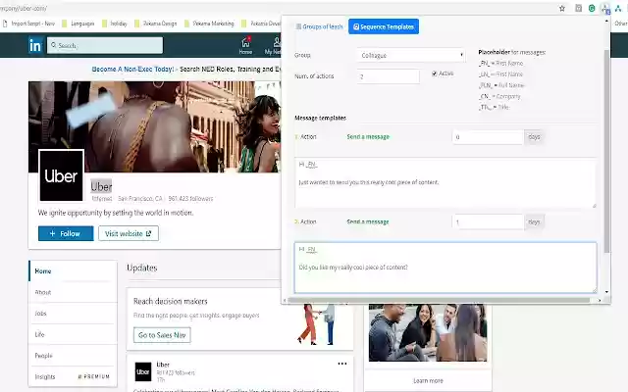Click the green Grammarly extension icon
Image resolution: width=628 pixels, height=392 pixels.
click(x=592, y=8)
